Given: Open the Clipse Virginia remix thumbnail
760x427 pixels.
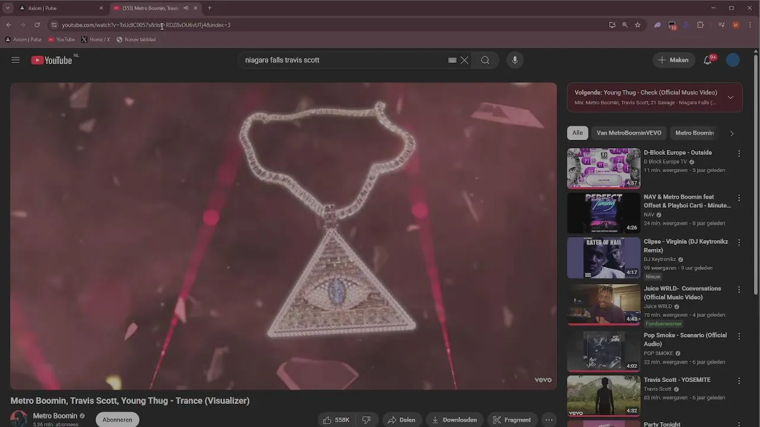Looking at the screenshot, I should click(x=603, y=258).
